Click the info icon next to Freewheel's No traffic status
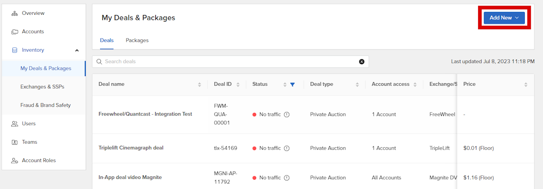The height and width of the screenshot is (189, 543). [x=287, y=115]
